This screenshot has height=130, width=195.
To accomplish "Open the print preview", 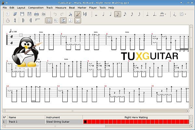I will click(x=44, y=14).
